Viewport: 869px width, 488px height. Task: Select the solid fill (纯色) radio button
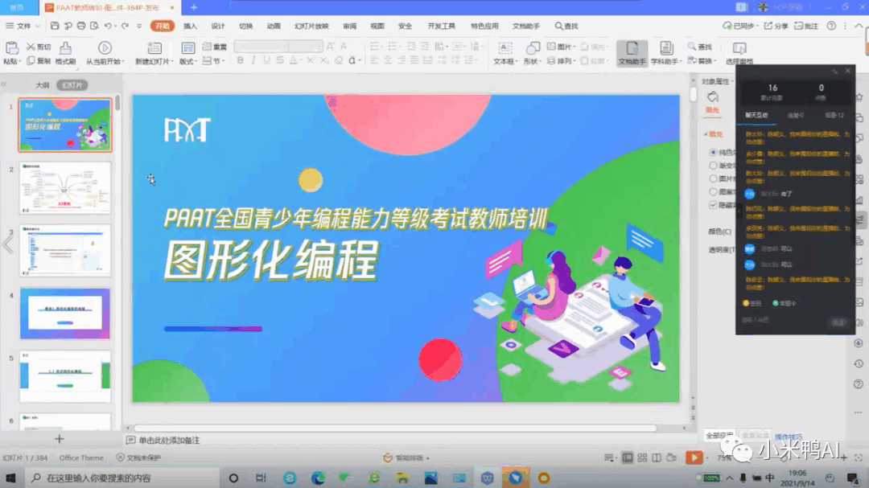tap(713, 152)
